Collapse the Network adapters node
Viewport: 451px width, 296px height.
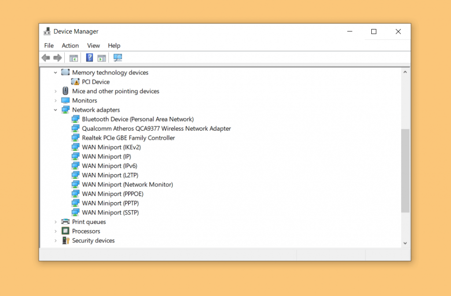coord(55,110)
